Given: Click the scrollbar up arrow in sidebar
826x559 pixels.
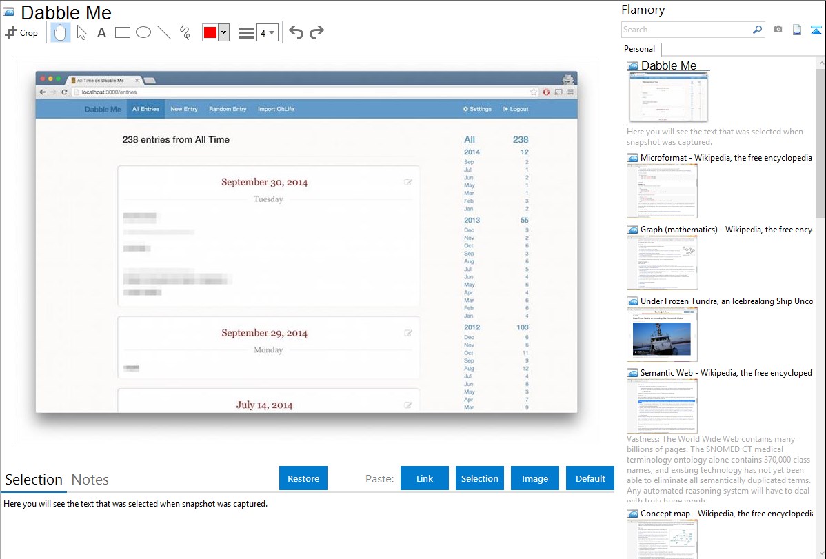Looking at the screenshot, I should click(820, 63).
